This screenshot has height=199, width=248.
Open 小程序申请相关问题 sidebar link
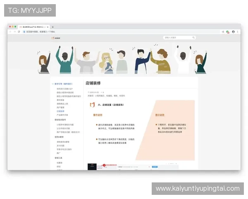point(65,125)
